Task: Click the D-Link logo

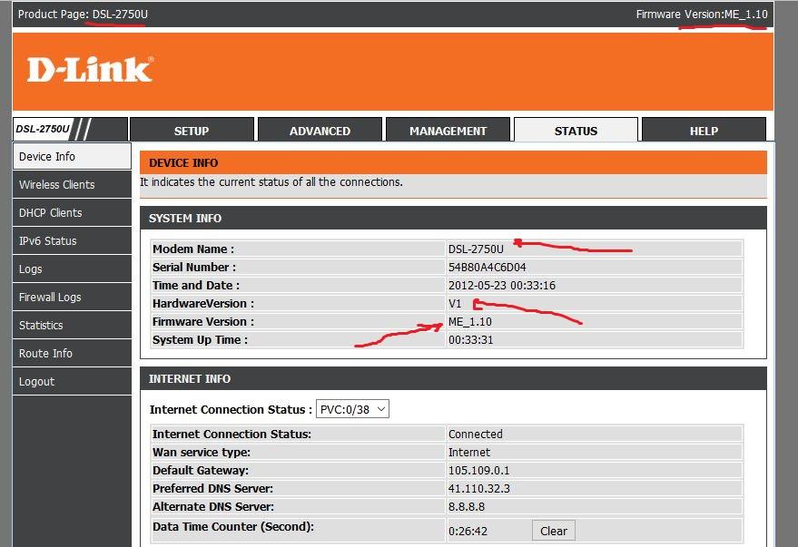Action: [x=90, y=69]
